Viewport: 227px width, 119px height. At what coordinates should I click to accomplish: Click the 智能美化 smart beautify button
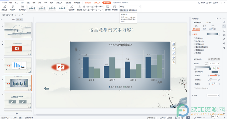tap(151, 118)
